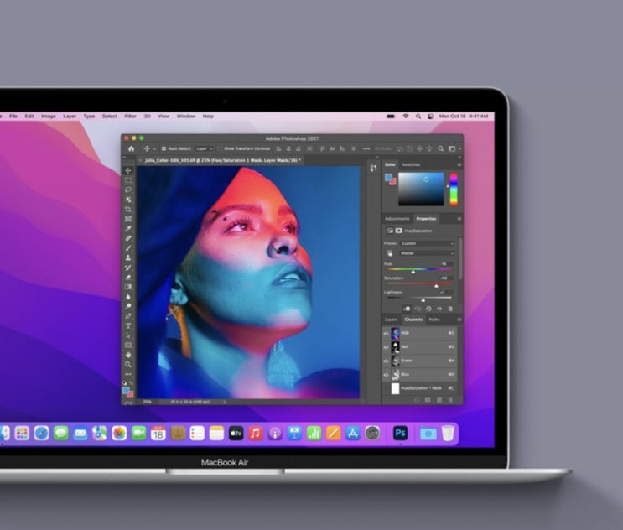The image size is (623, 530).
Task: Select the Eyedropper tool
Action: (x=128, y=229)
